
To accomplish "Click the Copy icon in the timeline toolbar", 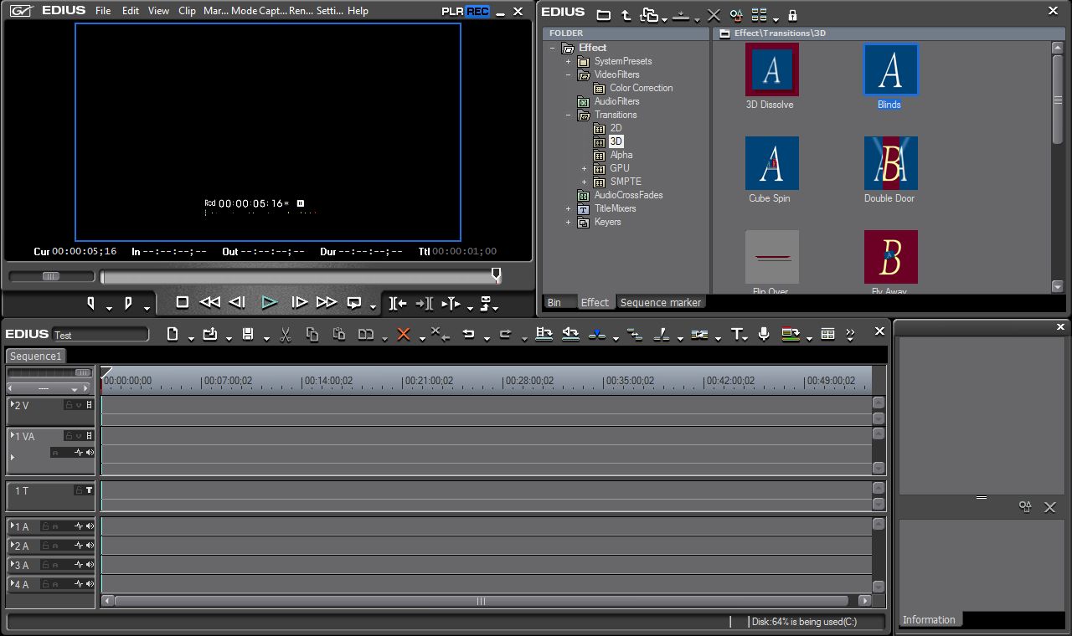I will coord(312,334).
